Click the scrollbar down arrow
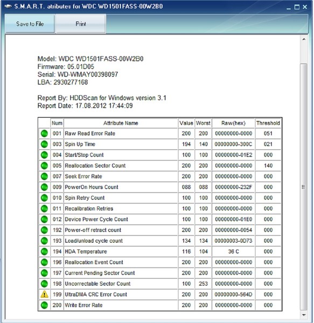Screen dimensions: 314x323 click(304, 315)
